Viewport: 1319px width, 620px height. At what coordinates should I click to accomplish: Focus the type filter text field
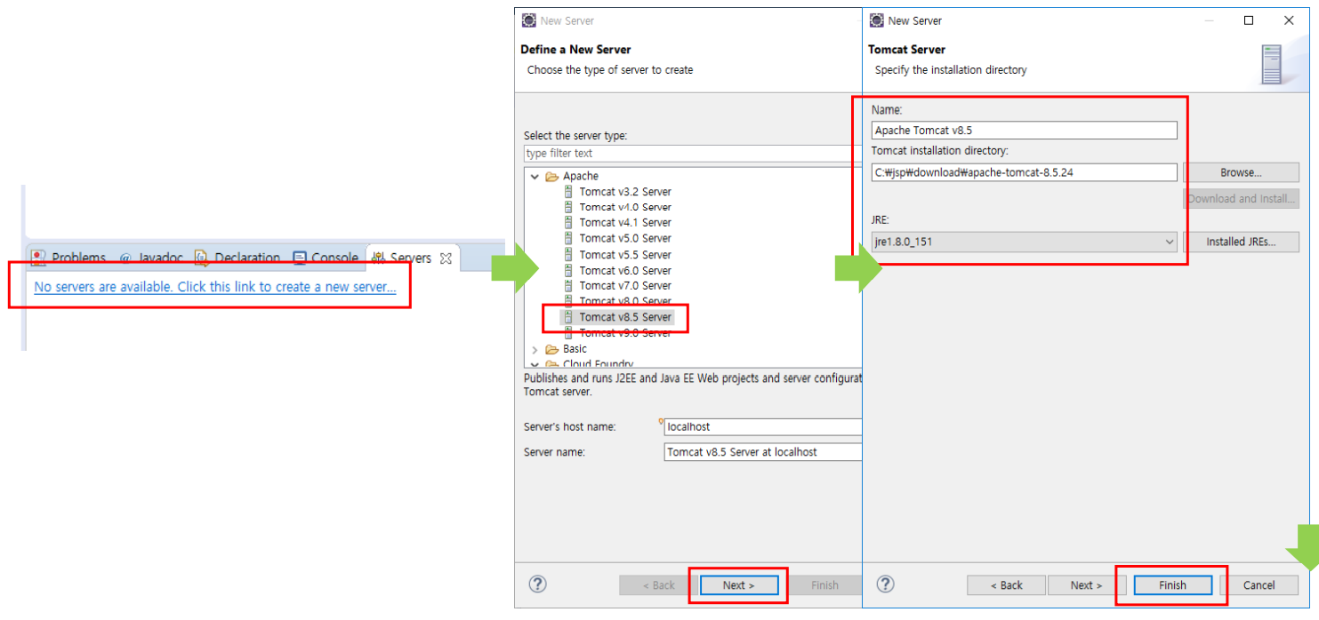tap(693, 154)
